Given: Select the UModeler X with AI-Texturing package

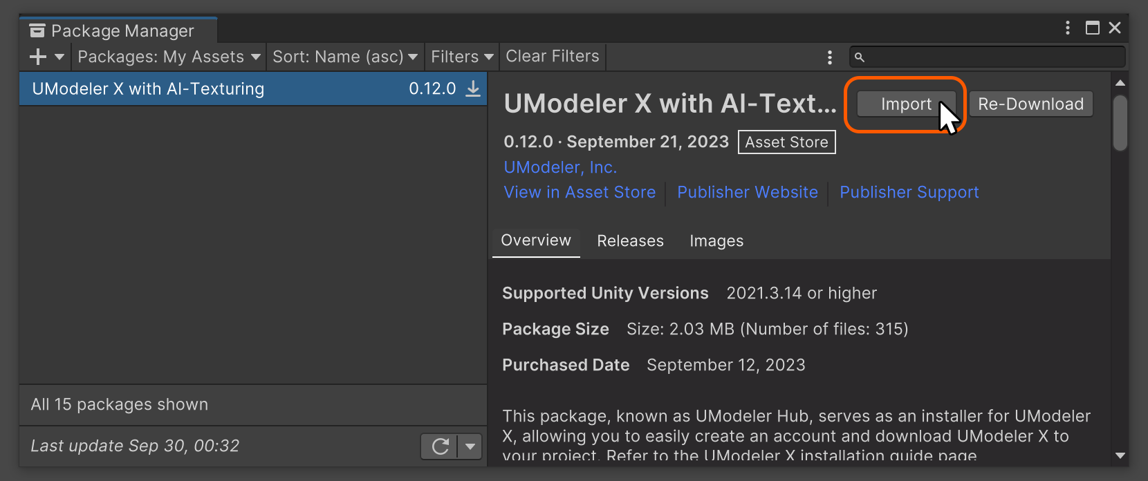Looking at the screenshot, I should pos(148,89).
